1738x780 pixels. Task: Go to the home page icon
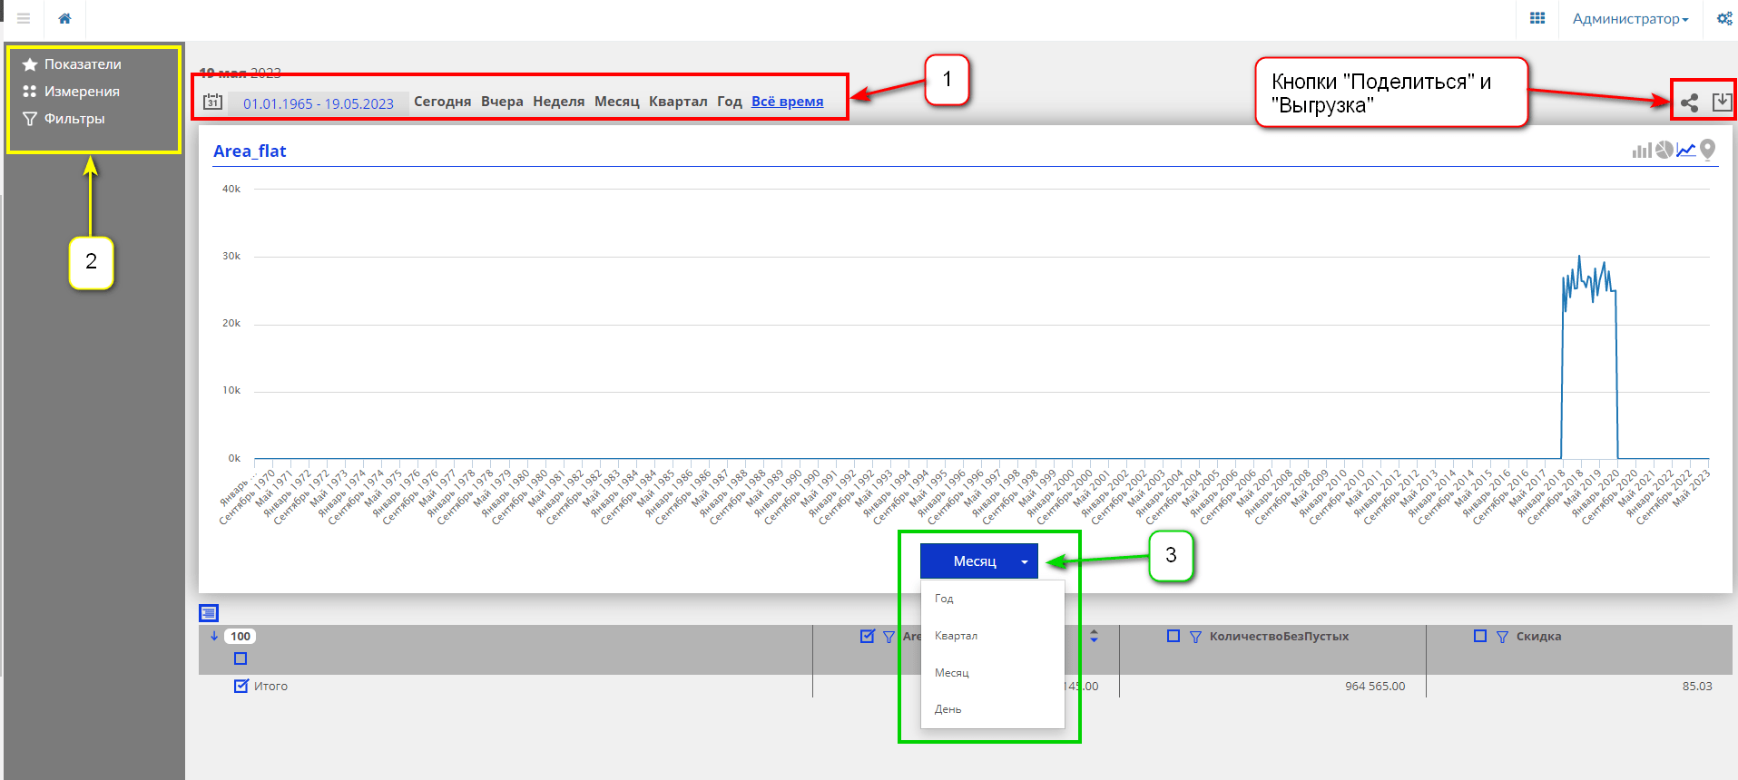64,18
